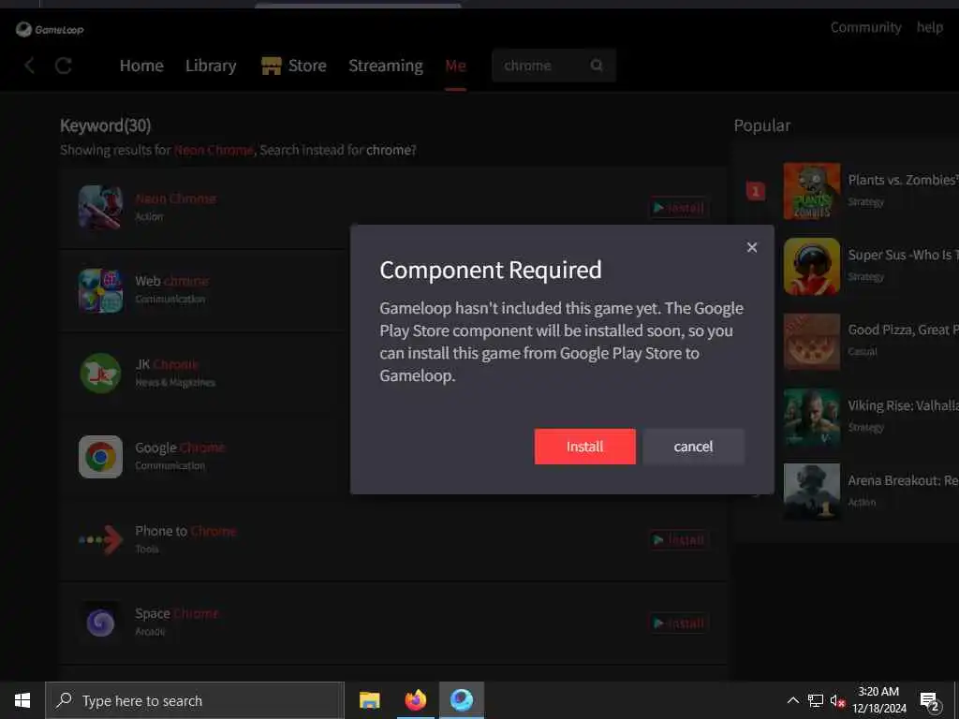This screenshot has height=719, width=959.
Task: Open the Web chrome app icon
Action: 100,290
